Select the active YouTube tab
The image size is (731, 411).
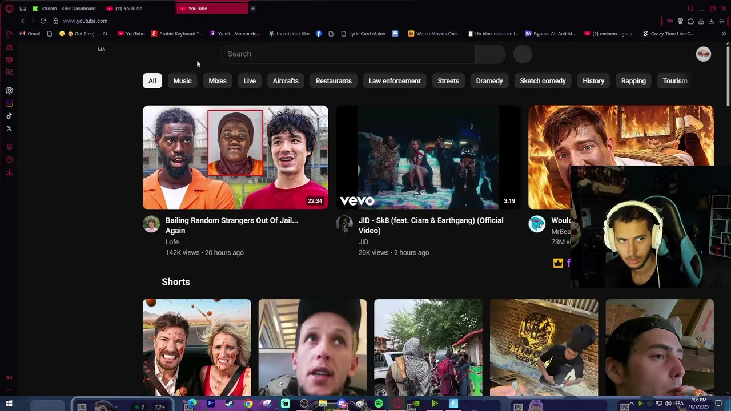pyautogui.click(x=212, y=9)
